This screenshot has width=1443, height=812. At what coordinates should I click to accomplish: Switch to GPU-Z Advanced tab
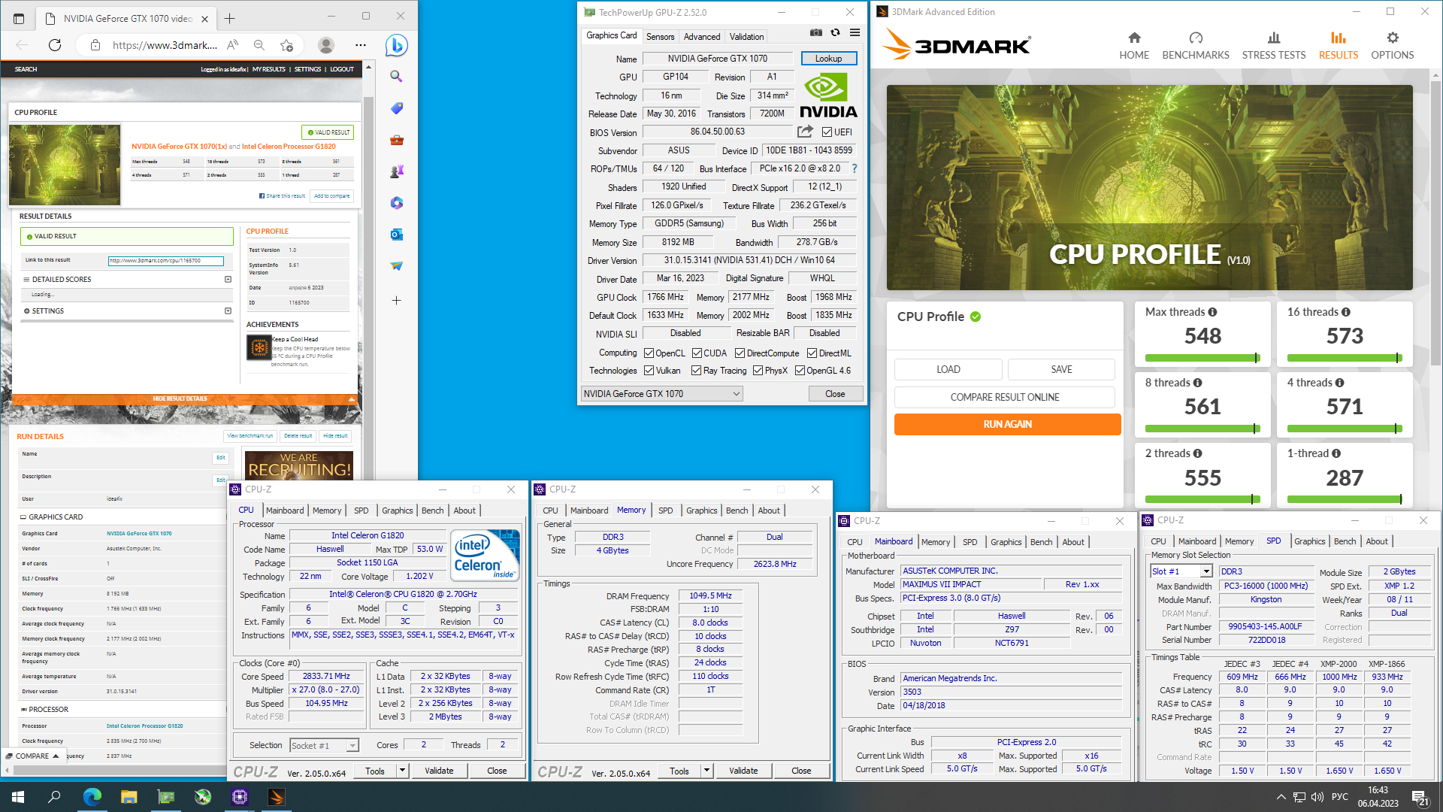(x=702, y=36)
